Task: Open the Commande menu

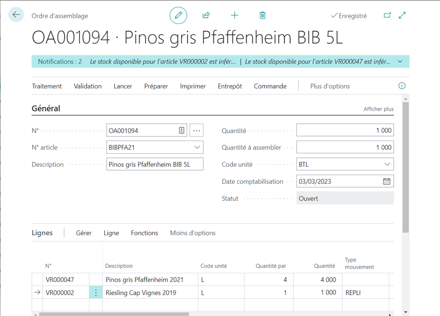Action: [x=270, y=86]
